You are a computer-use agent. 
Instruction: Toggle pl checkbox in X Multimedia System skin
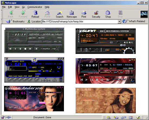60,42
